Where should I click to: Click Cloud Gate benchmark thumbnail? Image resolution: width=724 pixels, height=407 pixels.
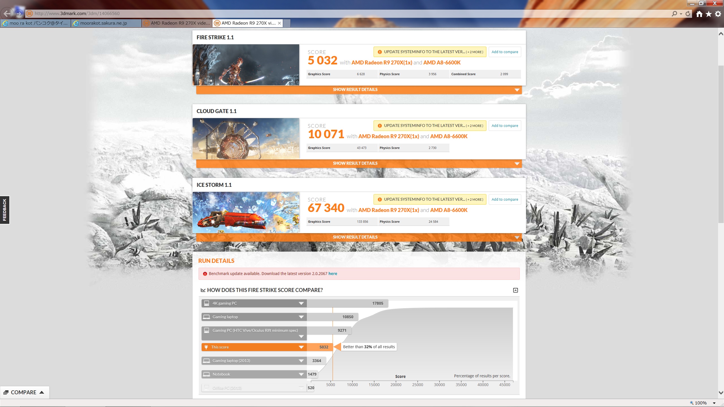[x=246, y=138]
